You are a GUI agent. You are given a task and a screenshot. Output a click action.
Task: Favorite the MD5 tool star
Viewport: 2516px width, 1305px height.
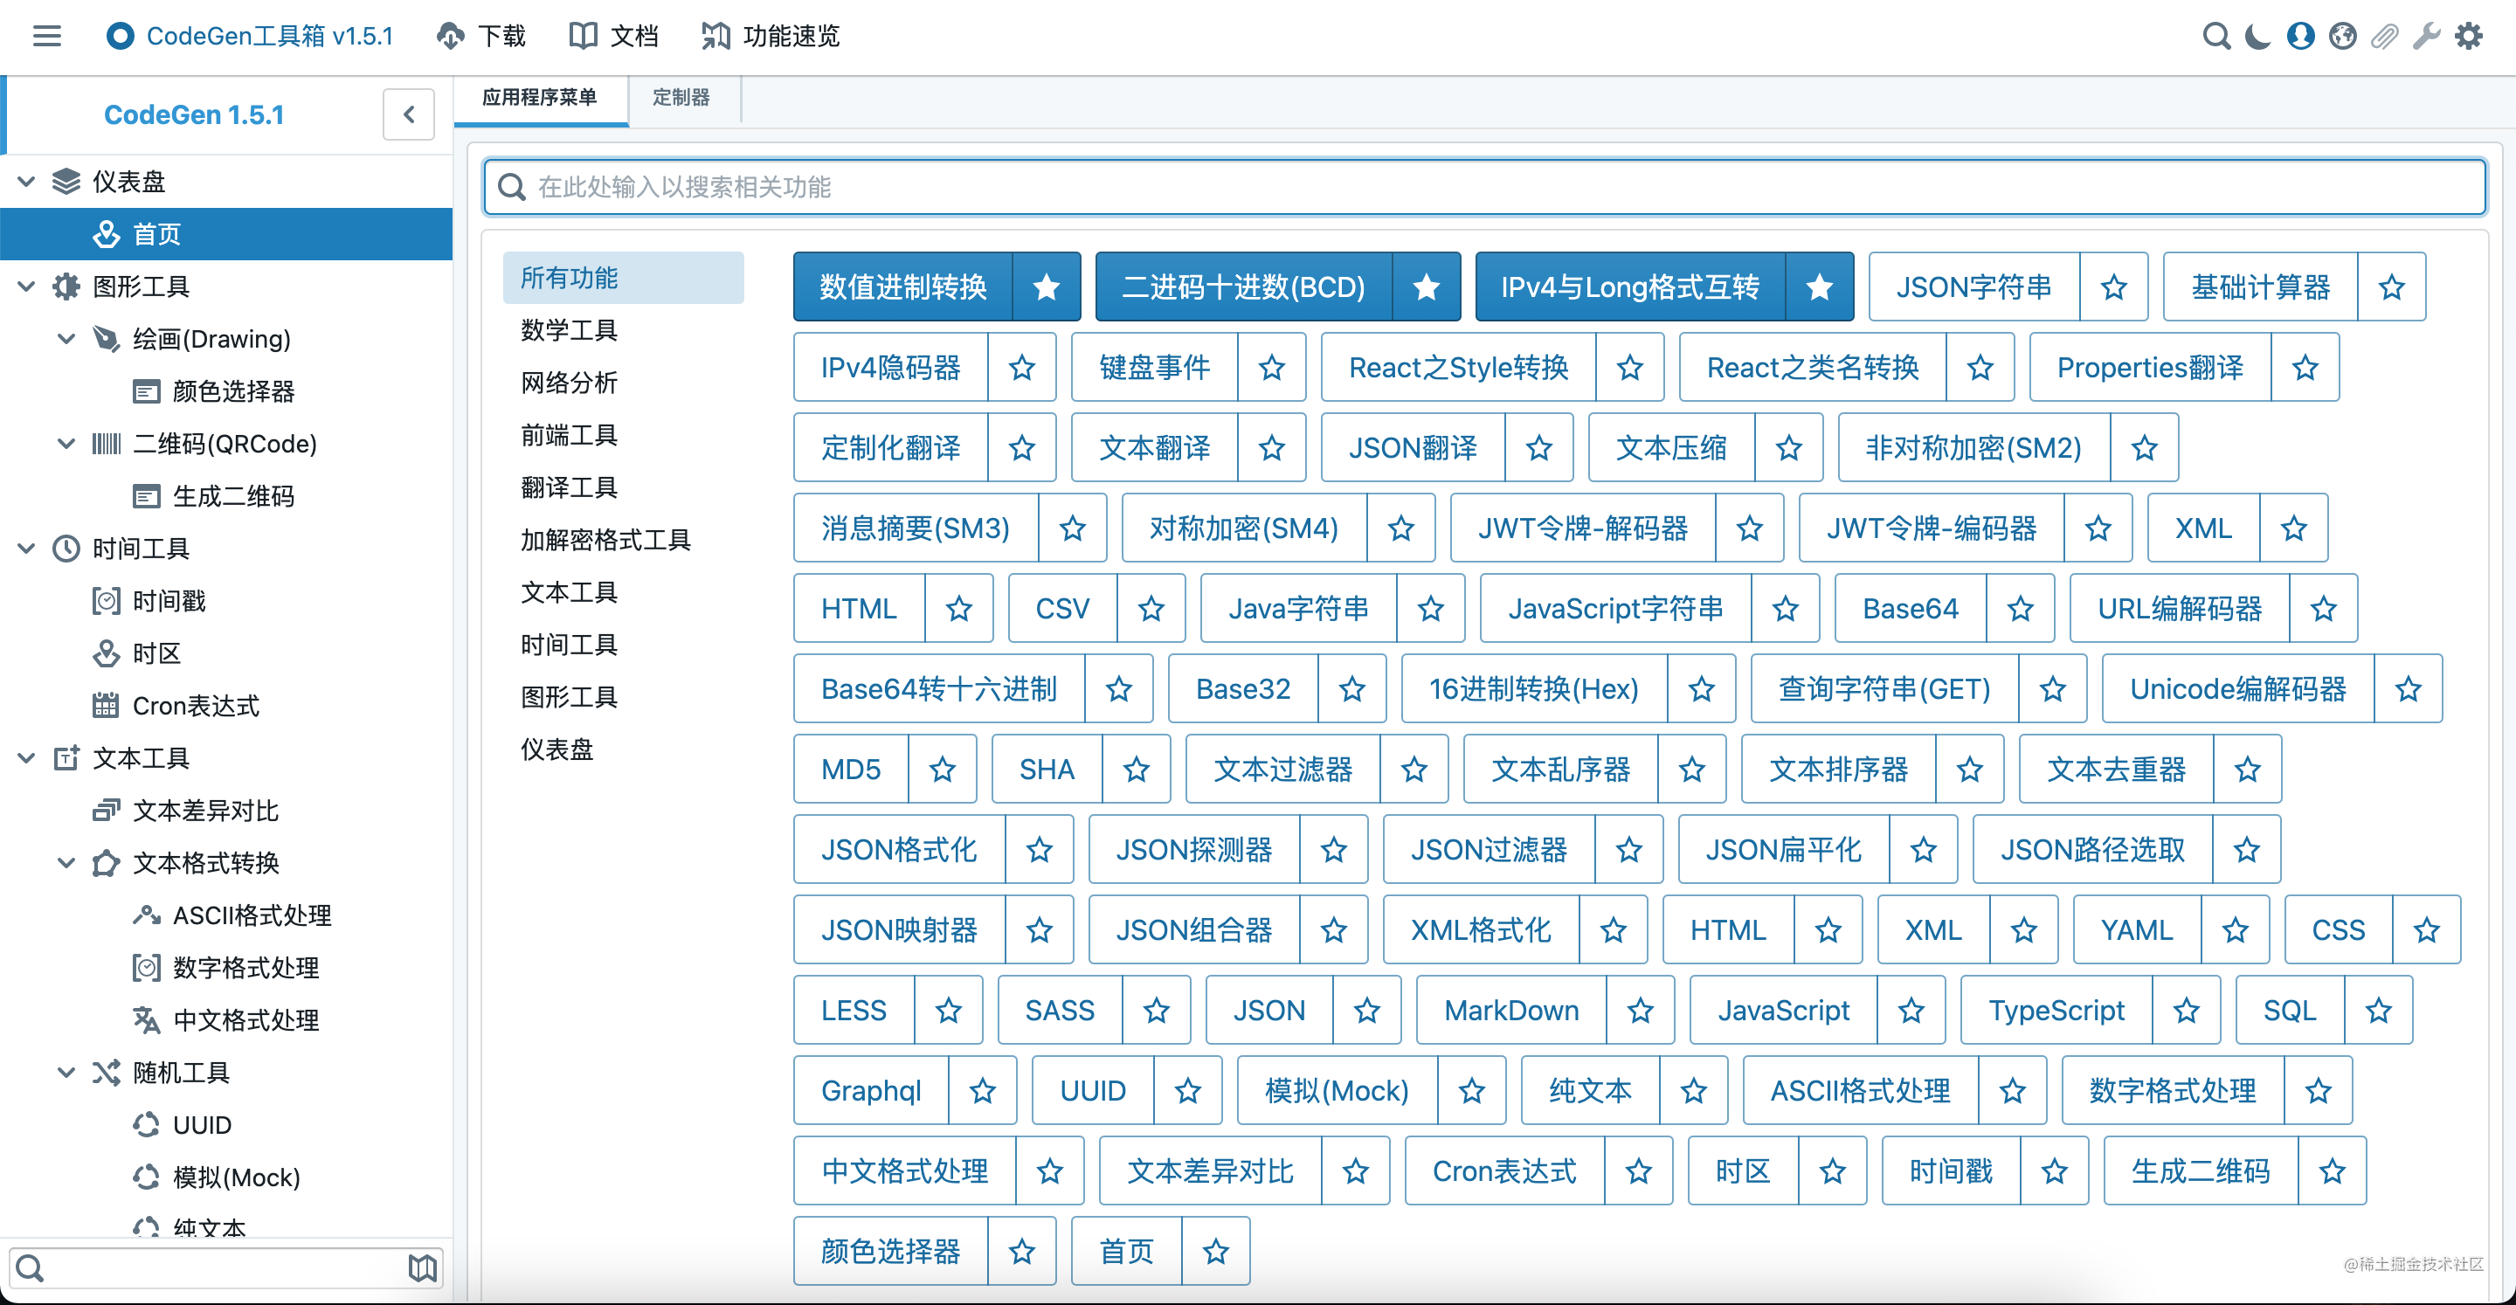(942, 769)
